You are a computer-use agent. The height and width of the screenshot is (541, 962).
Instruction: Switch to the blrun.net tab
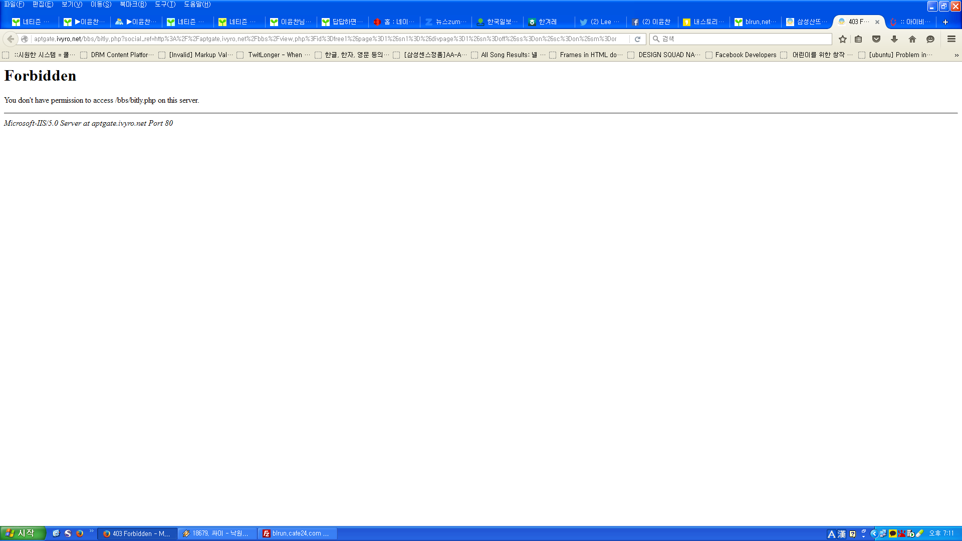click(756, 22)
